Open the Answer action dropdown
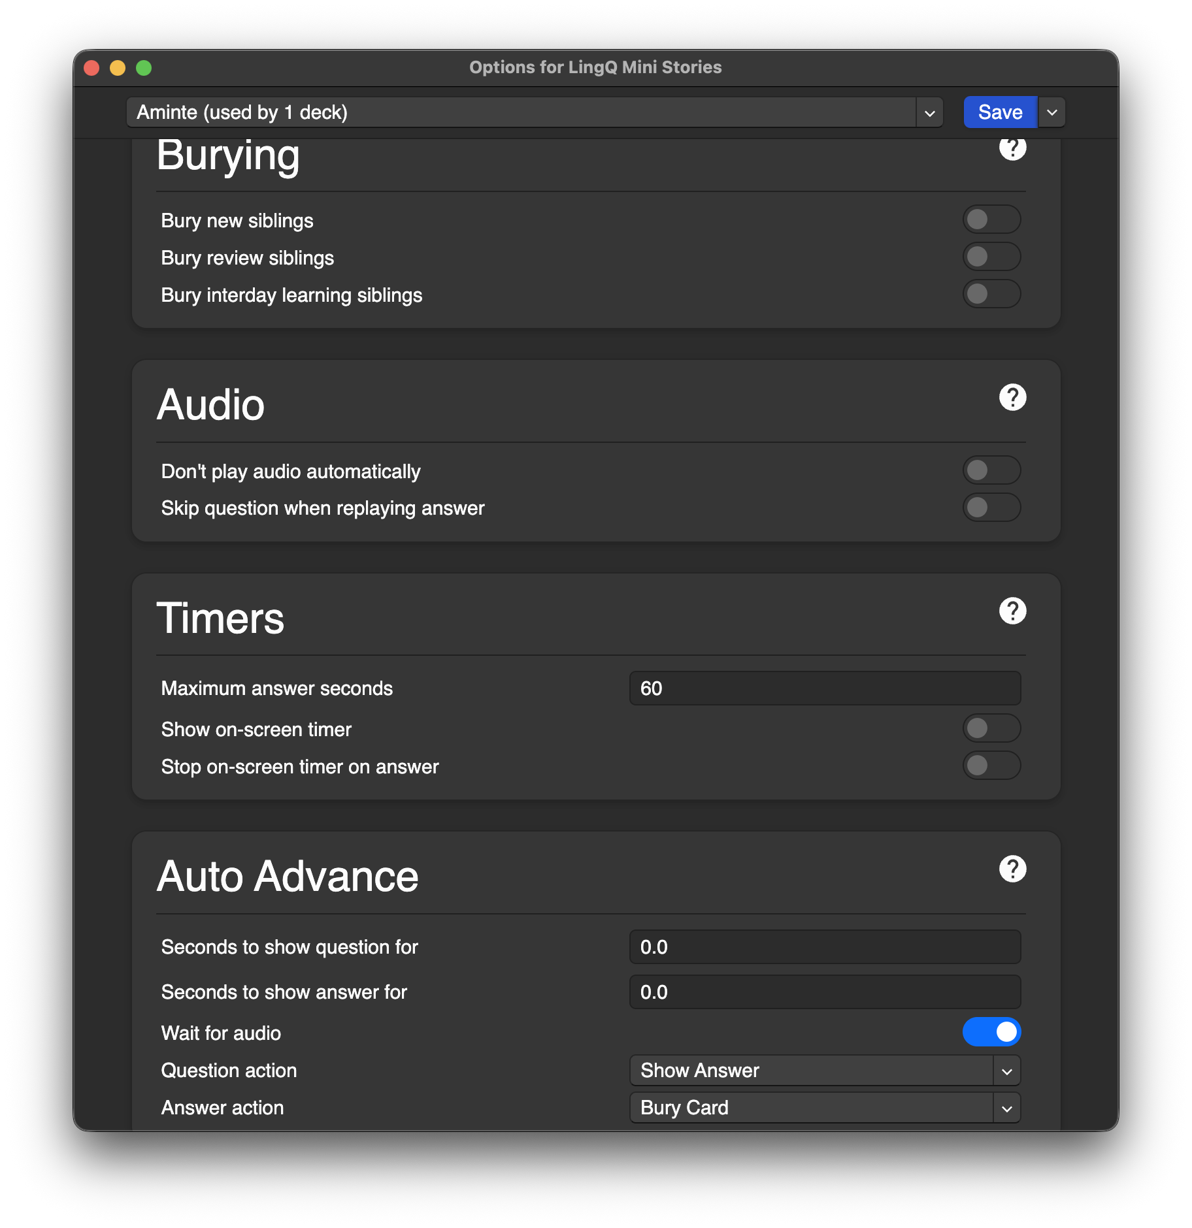The height and width of the screenshot is (1228, 1192). coord(825,1108)
